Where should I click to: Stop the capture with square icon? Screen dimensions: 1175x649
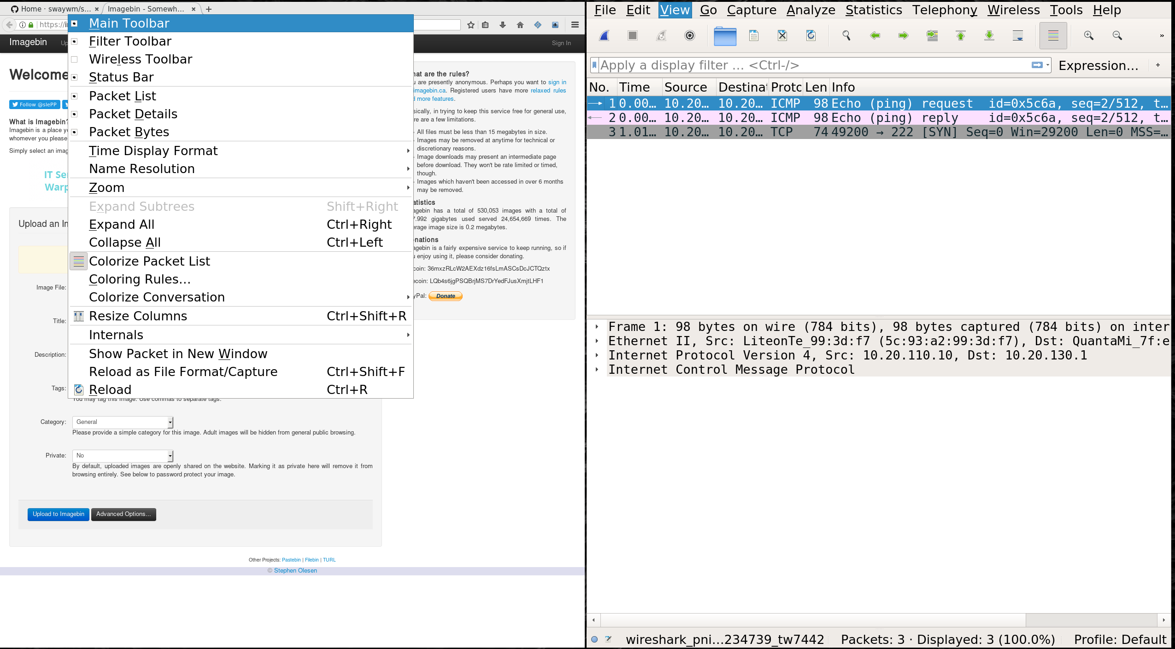633,35
